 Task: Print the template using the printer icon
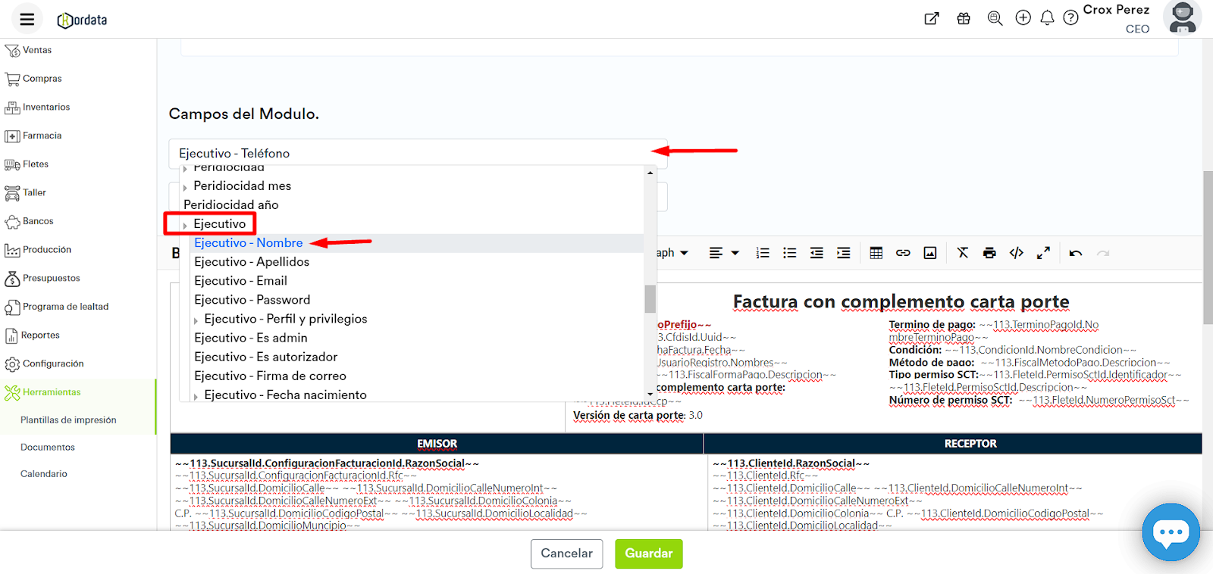click(x=989, y=253)
